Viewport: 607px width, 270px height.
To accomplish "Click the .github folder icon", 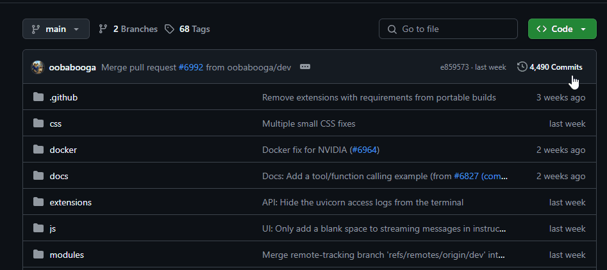I will (38, 97).
